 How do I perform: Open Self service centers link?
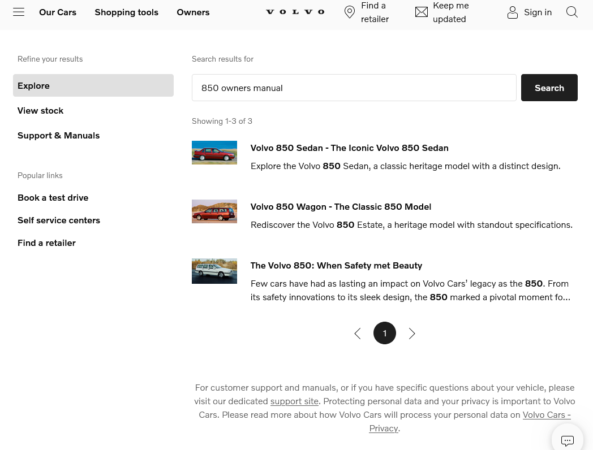tap(59, 220)
